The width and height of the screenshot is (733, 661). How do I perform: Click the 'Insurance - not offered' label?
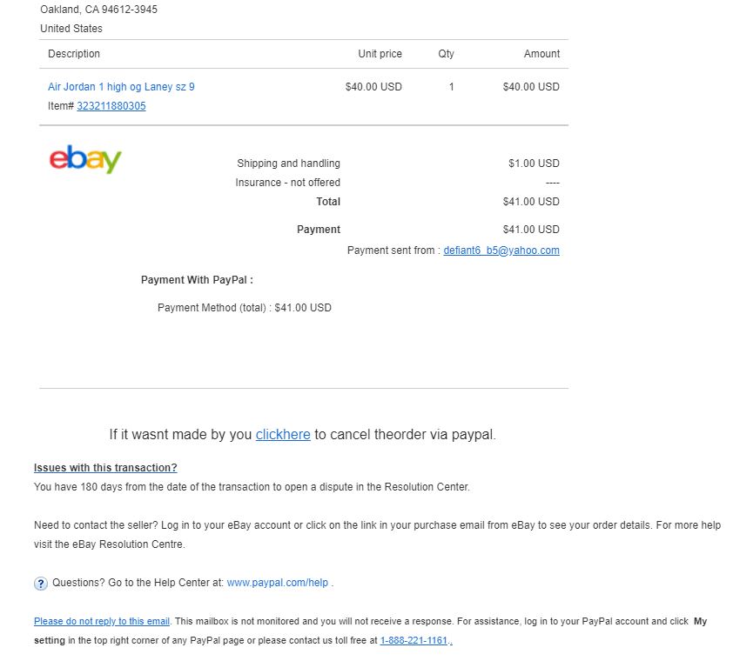288,183
